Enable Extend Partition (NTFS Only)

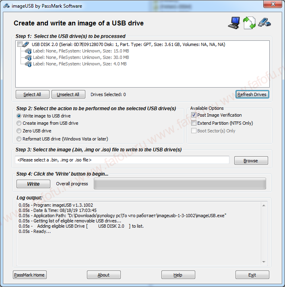coord(194,123)
